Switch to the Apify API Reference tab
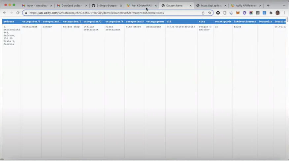 pos(246,6)
